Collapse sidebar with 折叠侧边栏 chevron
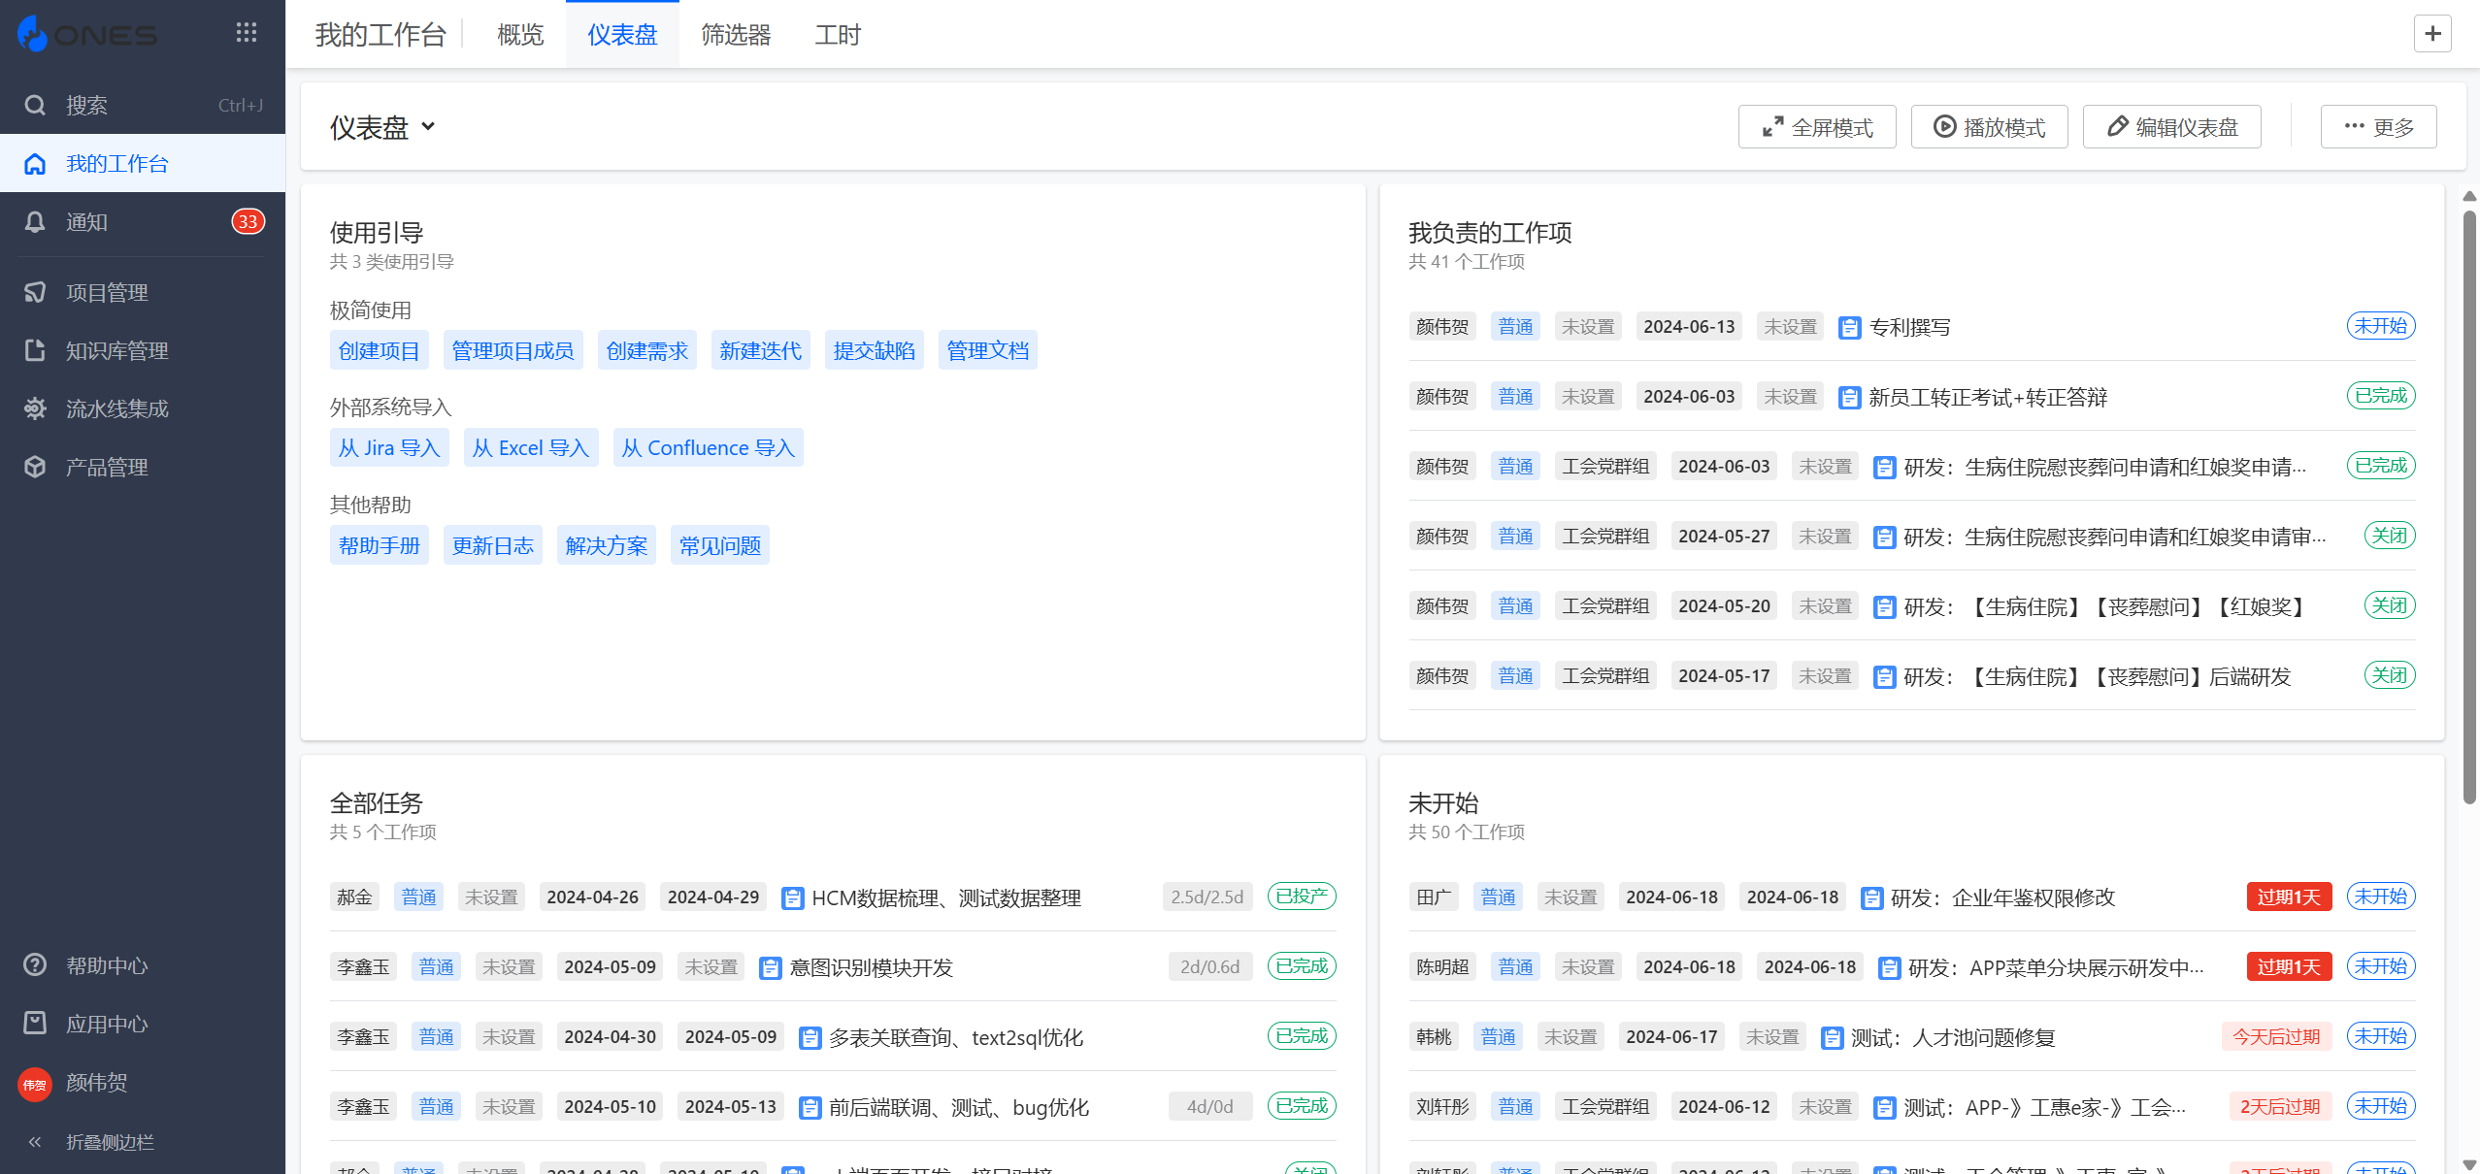This screenshot has height=1174, width=2480. 35,1142
